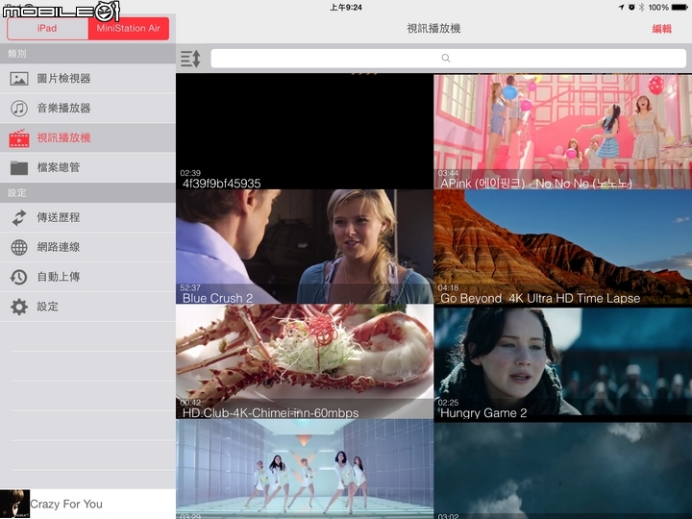692x519 pixels.
Task: Play the 4f39f9bf45935 video thumbnail
Action: (x=305, y=132)
